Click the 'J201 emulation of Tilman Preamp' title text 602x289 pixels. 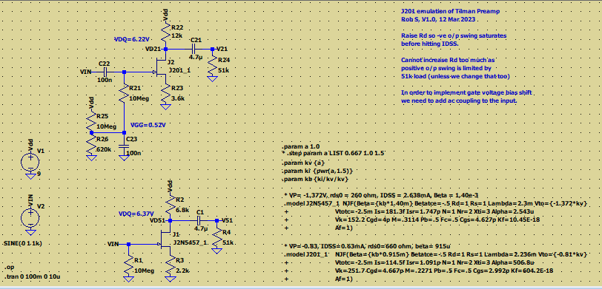(x=450, y=12)
